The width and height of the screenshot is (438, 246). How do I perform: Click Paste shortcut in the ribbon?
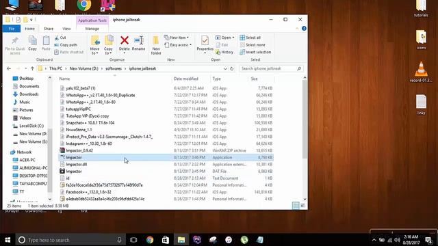tap(68, 52)
